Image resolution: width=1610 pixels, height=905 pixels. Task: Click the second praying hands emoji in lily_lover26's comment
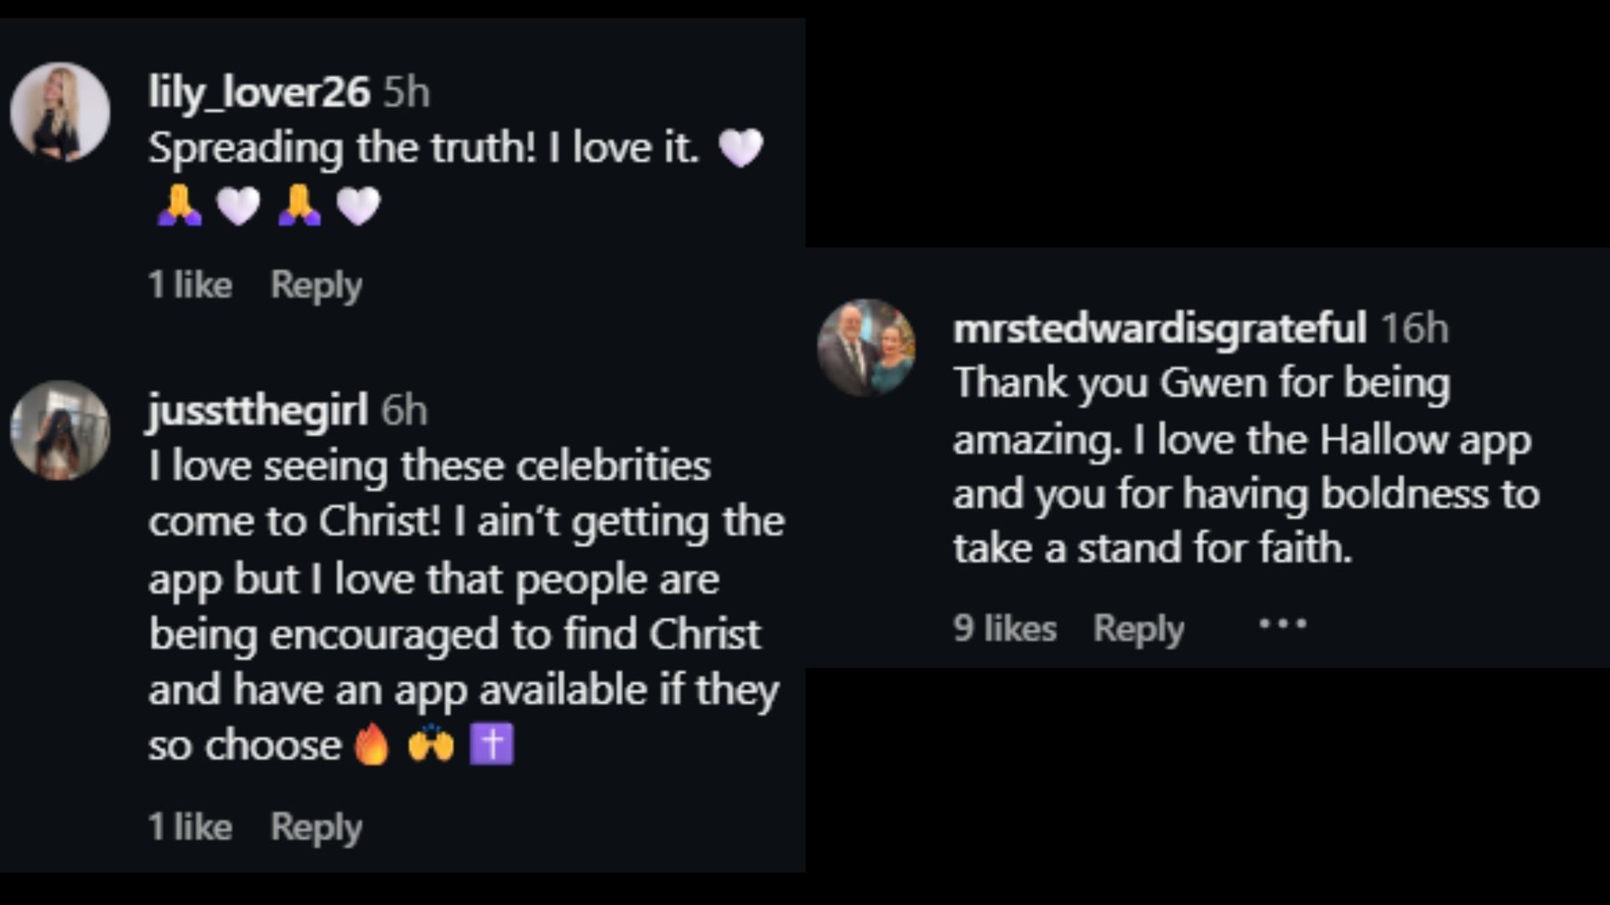coord(299,204)
